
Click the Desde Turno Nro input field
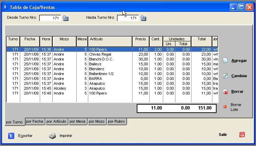coord(50,18)
